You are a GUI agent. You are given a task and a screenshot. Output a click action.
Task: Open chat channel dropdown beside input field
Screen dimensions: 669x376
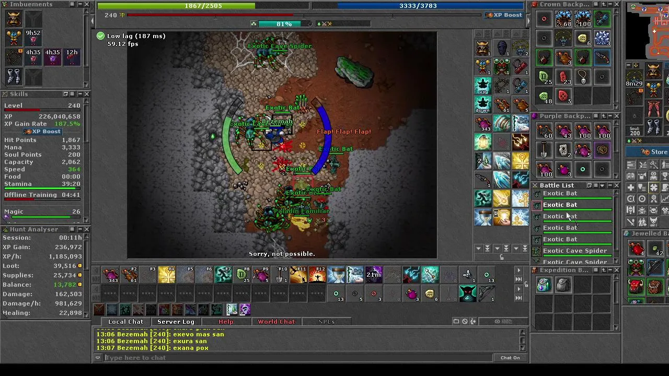click(98, 358)
